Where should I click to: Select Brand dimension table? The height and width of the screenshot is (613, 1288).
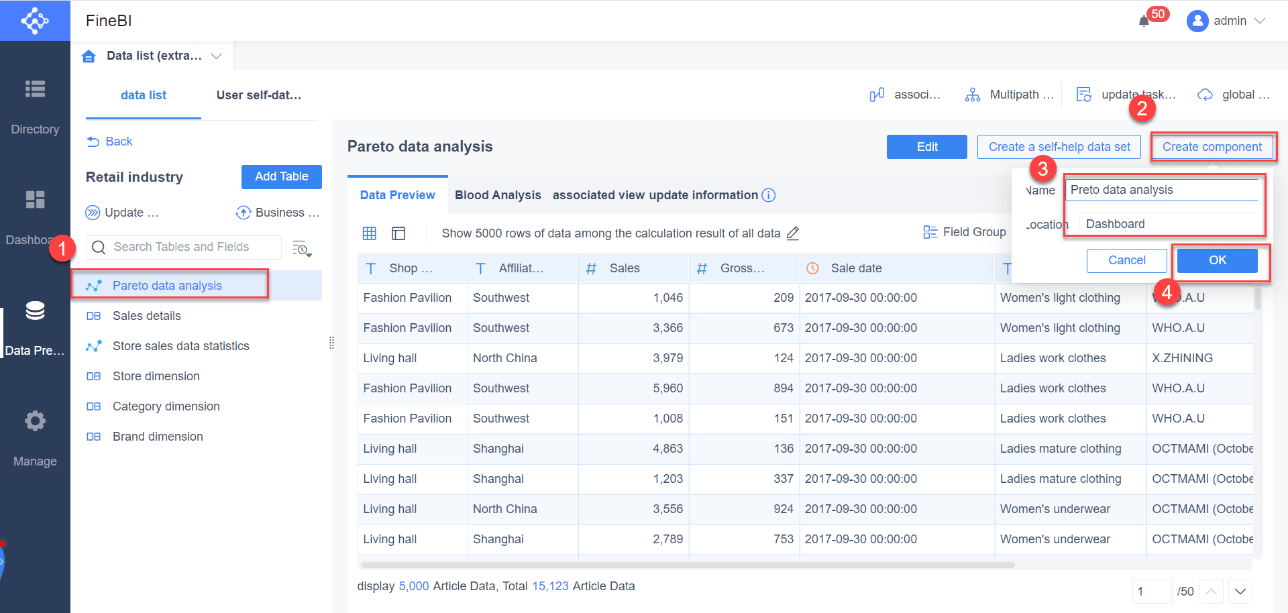tap(197, 437)
